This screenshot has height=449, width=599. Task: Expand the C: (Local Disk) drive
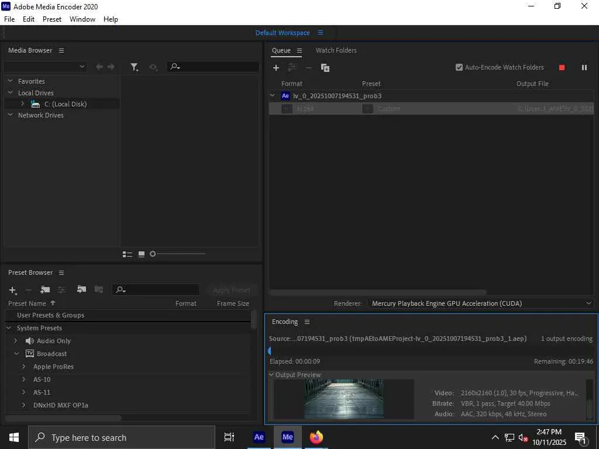point(22,104)
